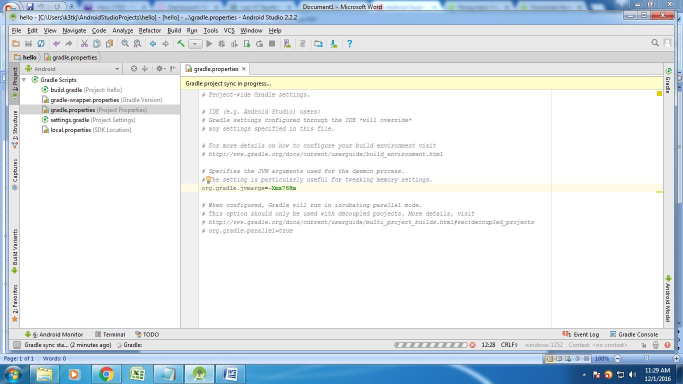
Task: Click the Run play triangle in the toolbar
Action: pos(209,44)
